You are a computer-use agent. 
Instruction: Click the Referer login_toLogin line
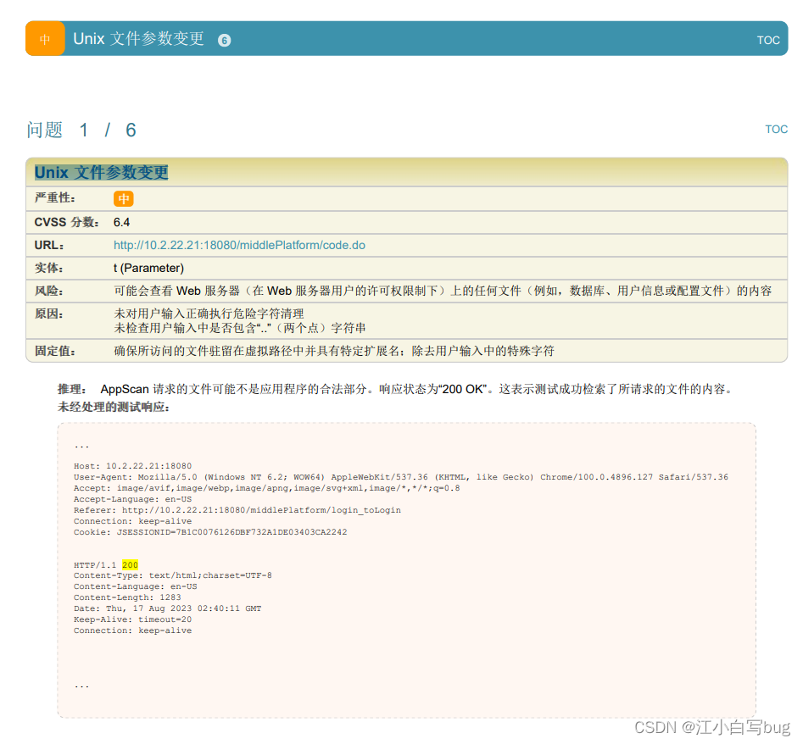[237, 510]
